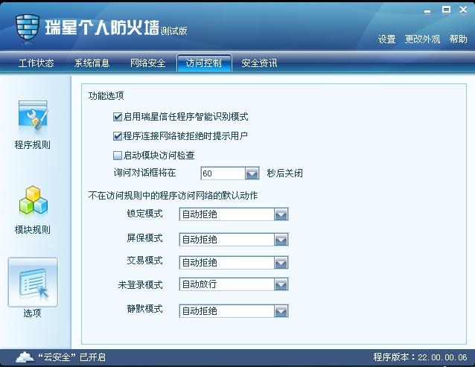Click the 未登录模式 label
The height and width of the screenshot is (367, 475).
(x=140, y=284)
